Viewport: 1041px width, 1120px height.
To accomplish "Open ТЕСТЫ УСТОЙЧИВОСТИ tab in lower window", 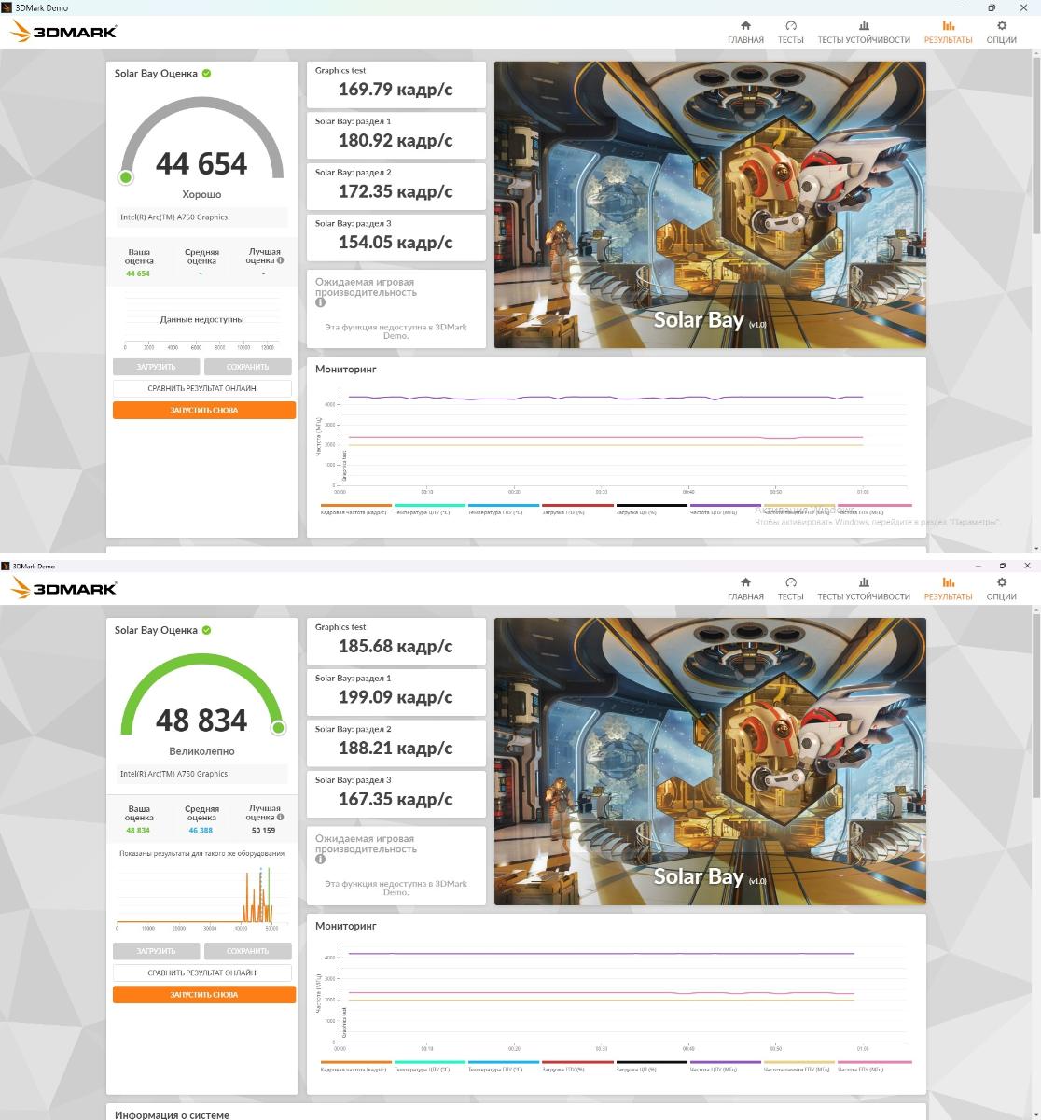I will (x=864, y=588).
